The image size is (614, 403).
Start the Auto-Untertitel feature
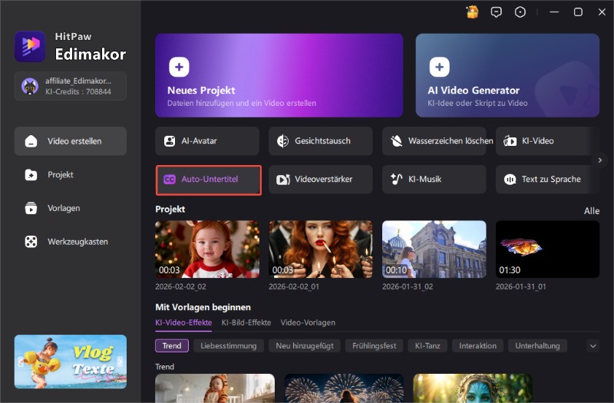(x=209, y=180)
